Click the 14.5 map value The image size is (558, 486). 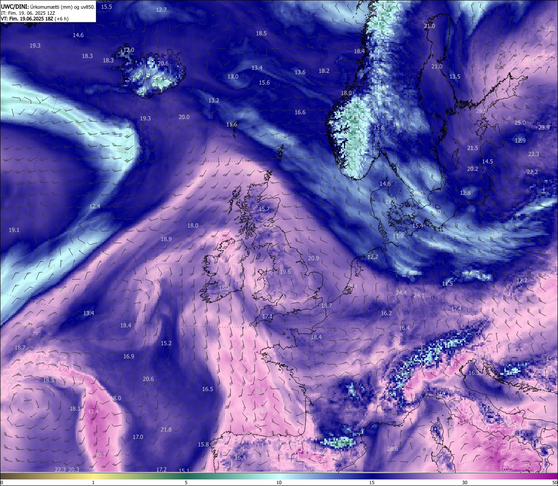point(487,161)
